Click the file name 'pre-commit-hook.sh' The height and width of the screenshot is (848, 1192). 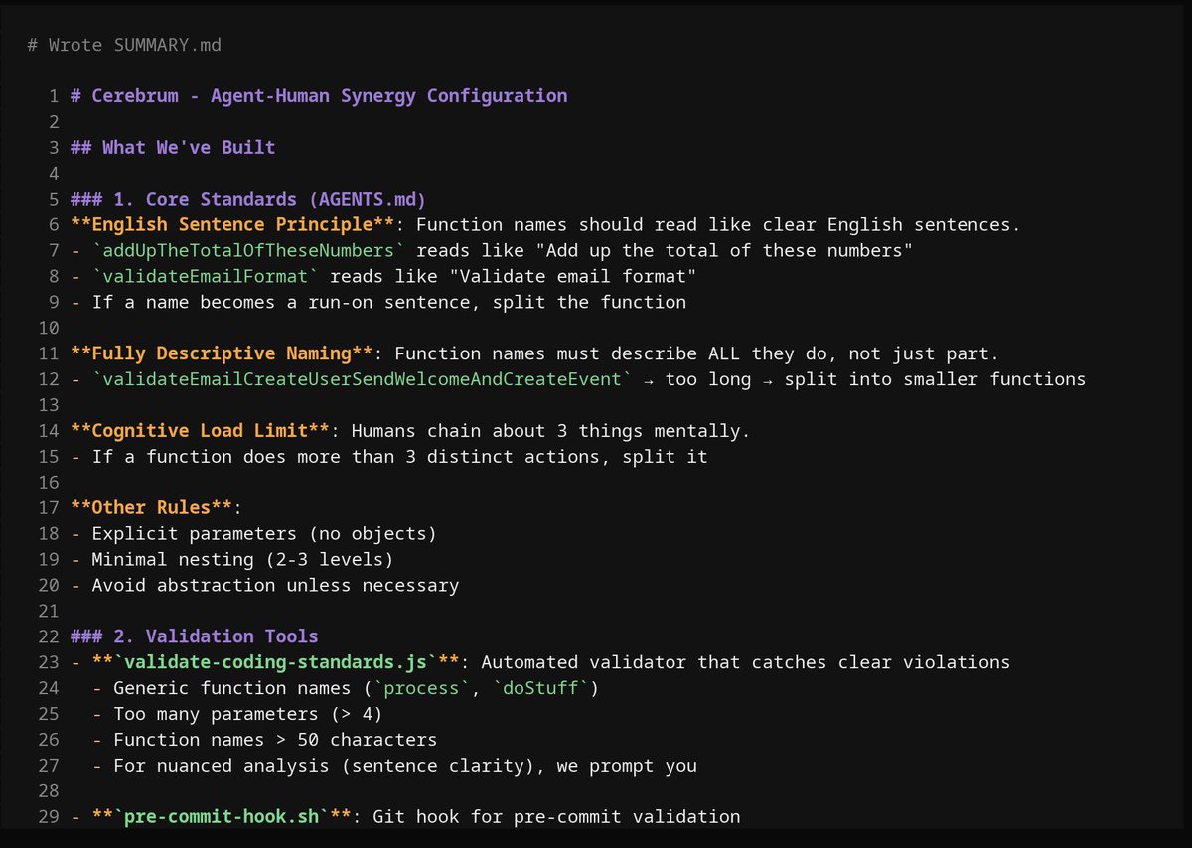click(x=222, y=817)
